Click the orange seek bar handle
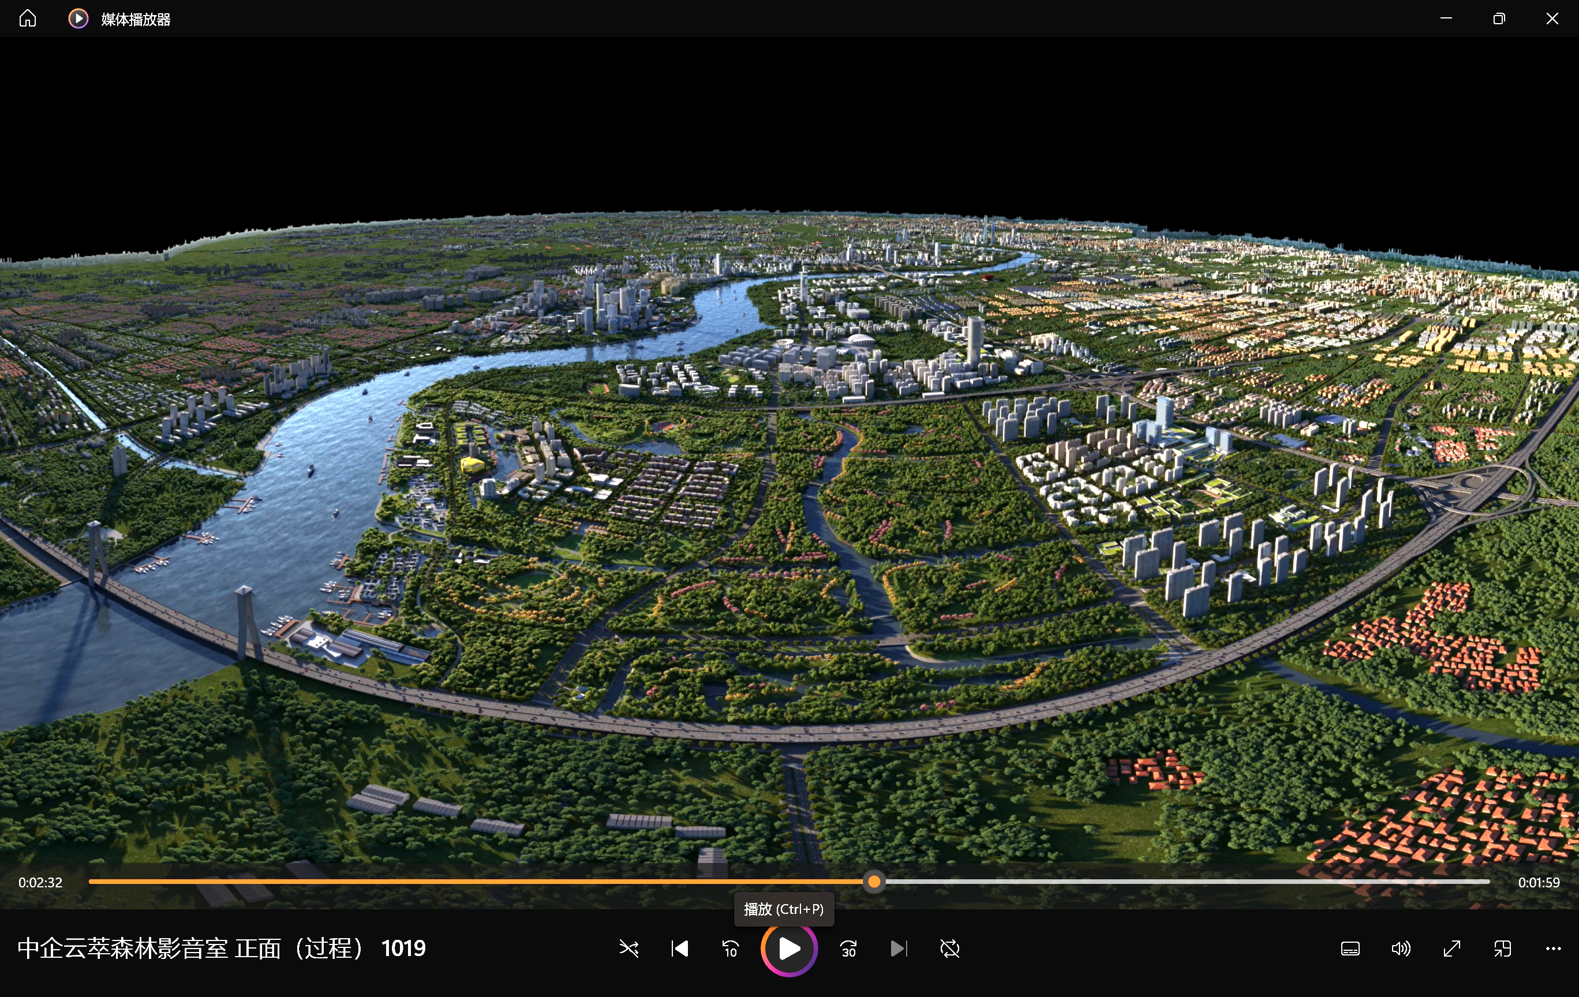The height and width of the screenshot is (997, 1579). (873, 882)
